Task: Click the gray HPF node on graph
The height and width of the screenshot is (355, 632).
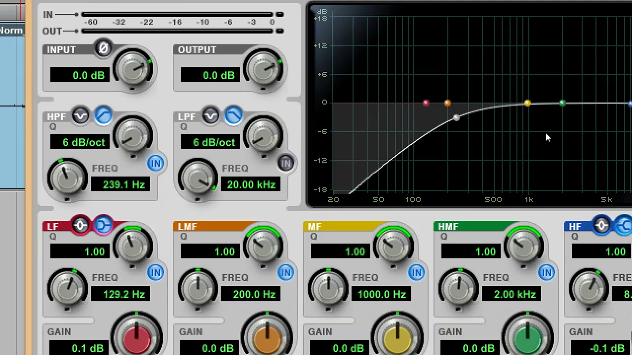Action: click(457, 117)
